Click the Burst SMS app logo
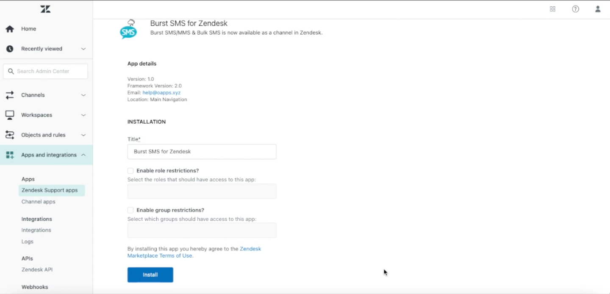610x294 pixels. point(128,29)
